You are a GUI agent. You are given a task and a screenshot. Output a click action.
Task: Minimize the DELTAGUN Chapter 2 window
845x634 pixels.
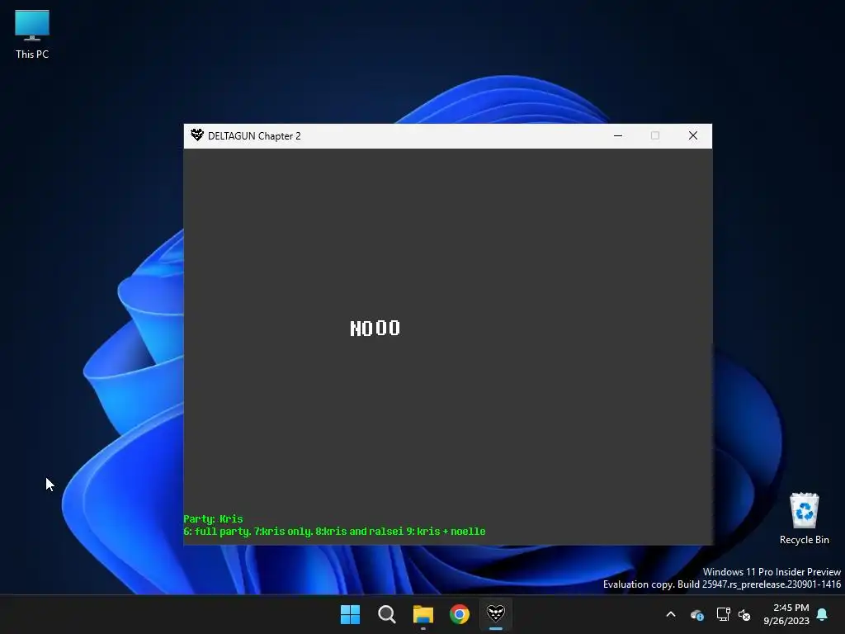[618, 136]
